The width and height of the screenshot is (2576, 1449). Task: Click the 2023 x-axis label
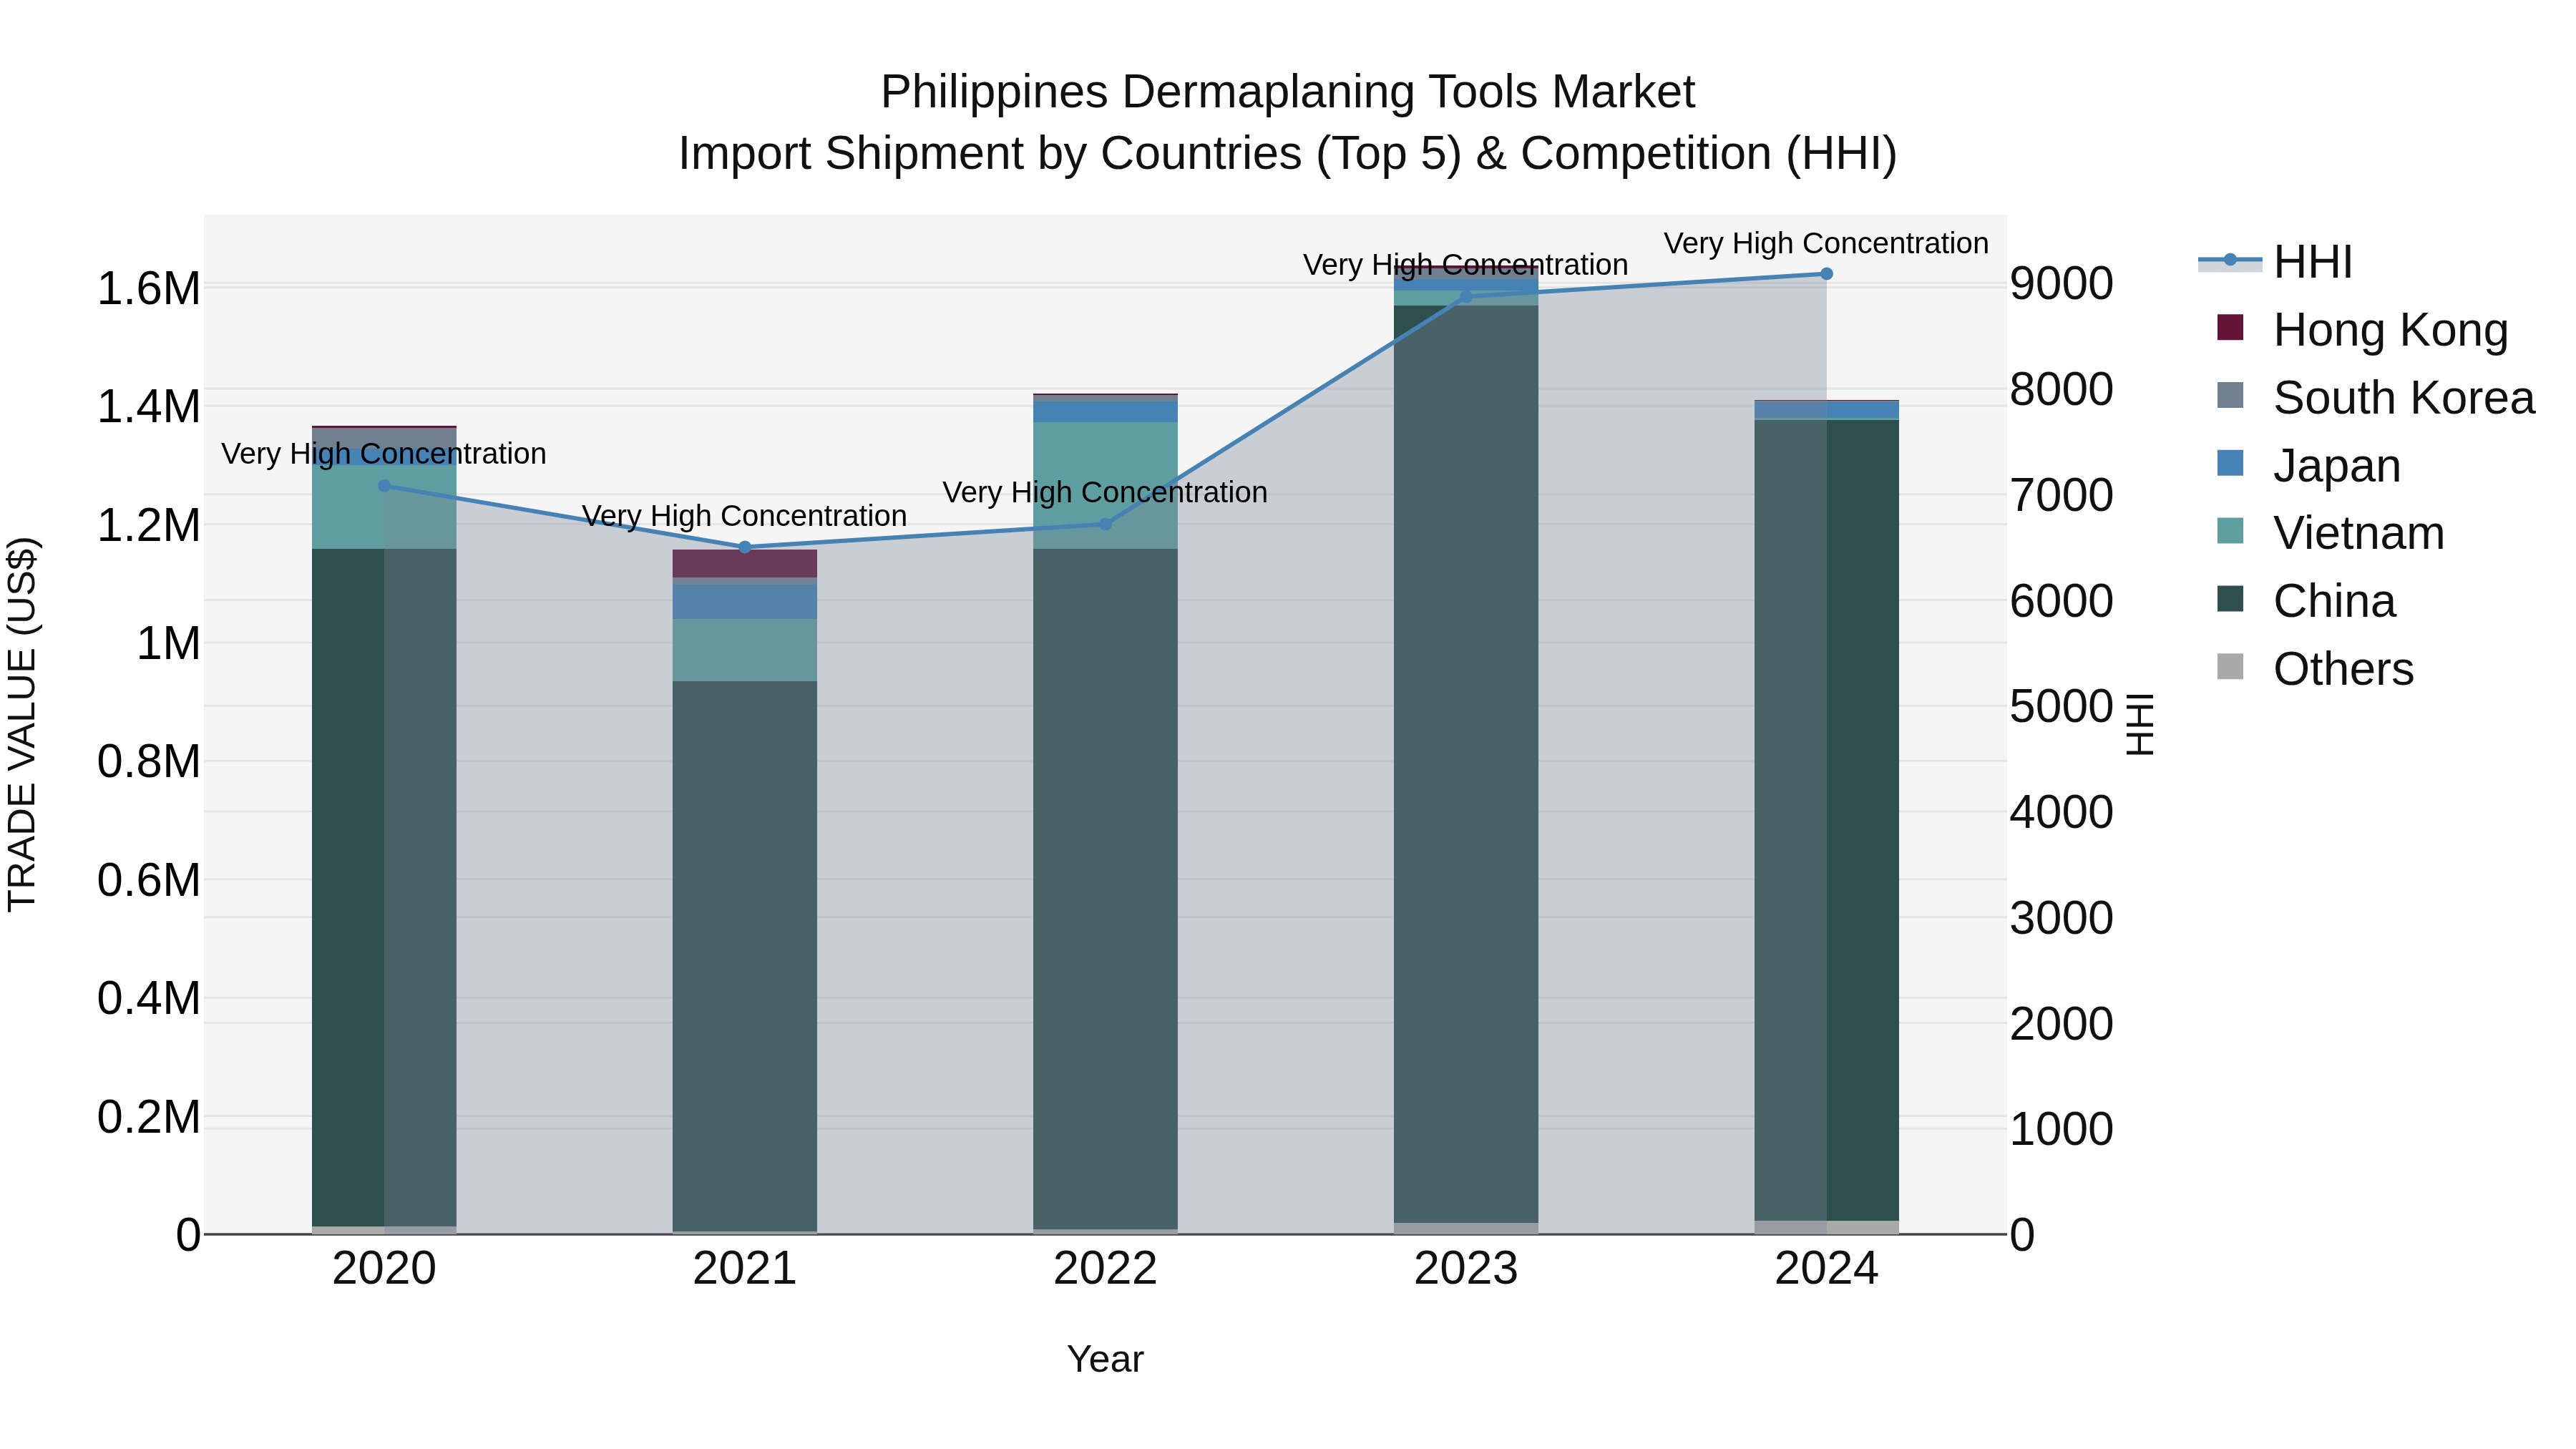1466,1269
